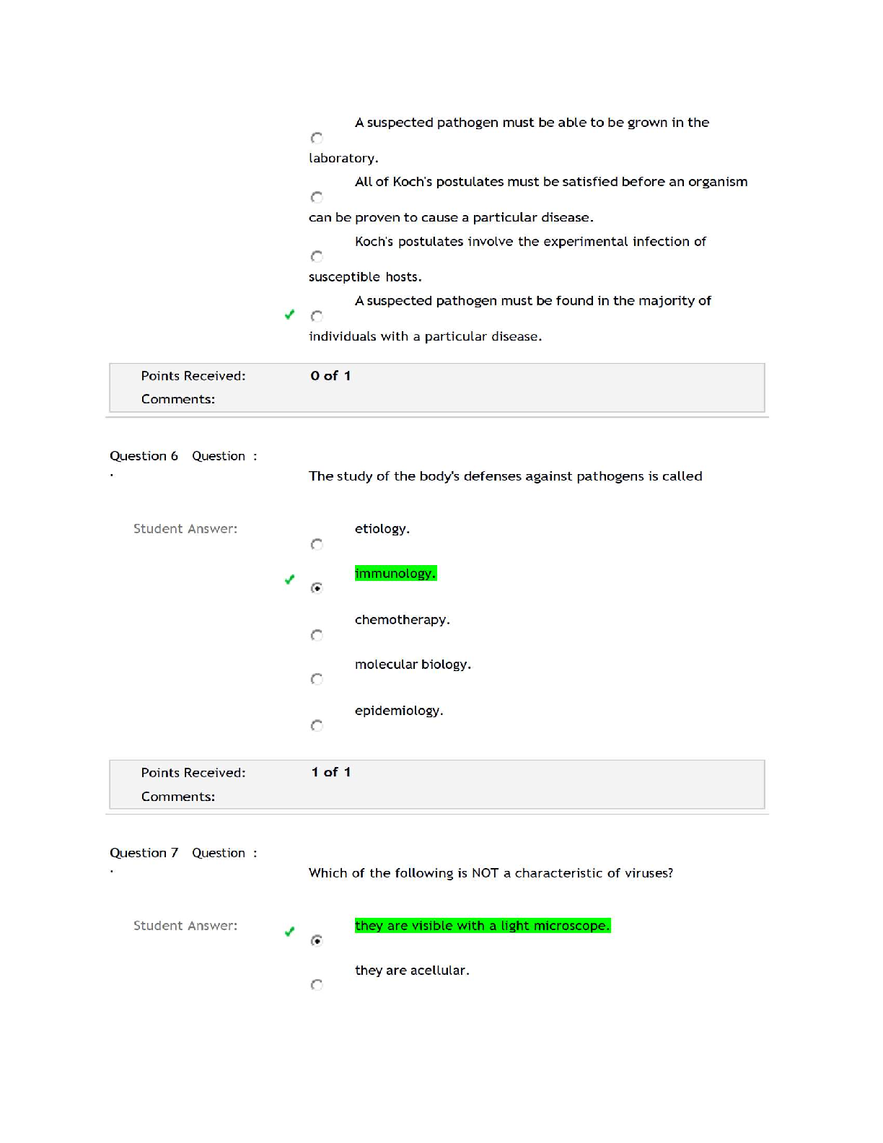Select the 'grown in the laboratory' radio button
Viewport: 883px width, 1143px height.
(x=317, y=138)
